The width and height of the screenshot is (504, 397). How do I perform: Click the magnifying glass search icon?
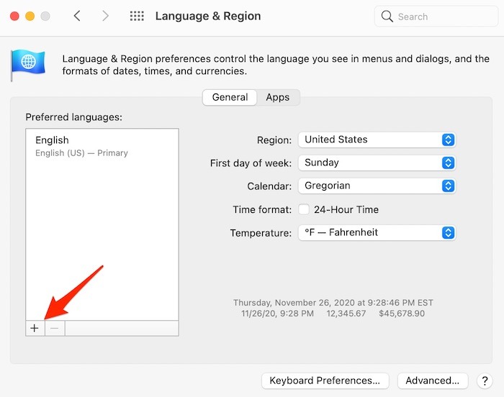point(387,17)
